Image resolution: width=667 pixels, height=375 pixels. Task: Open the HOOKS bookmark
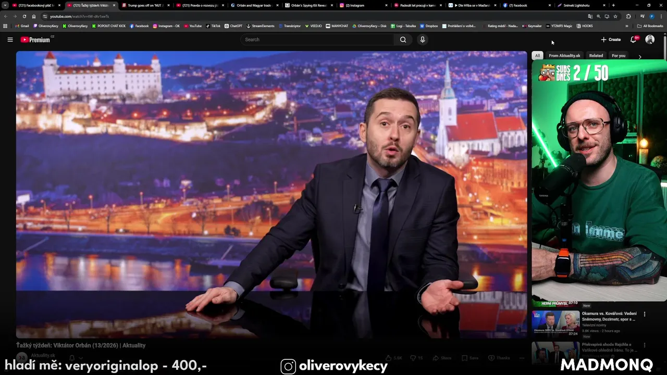[584, 26]
